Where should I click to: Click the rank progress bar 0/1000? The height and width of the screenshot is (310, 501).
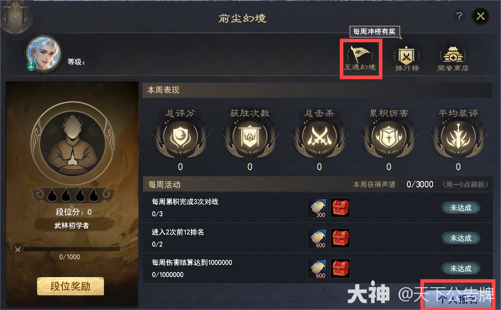coord(69,249)
